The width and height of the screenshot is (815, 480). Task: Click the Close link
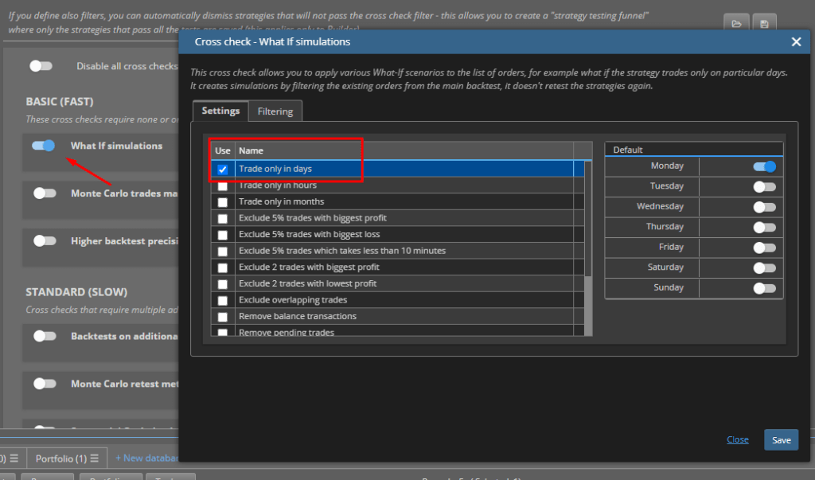click(738, 439)
